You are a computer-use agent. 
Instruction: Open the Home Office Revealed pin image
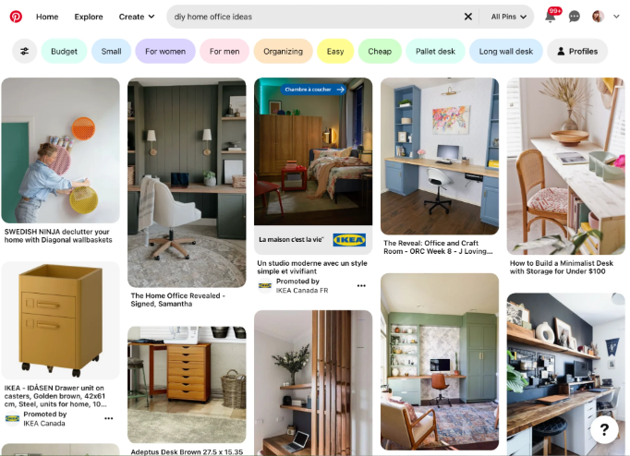pos(187,183)
